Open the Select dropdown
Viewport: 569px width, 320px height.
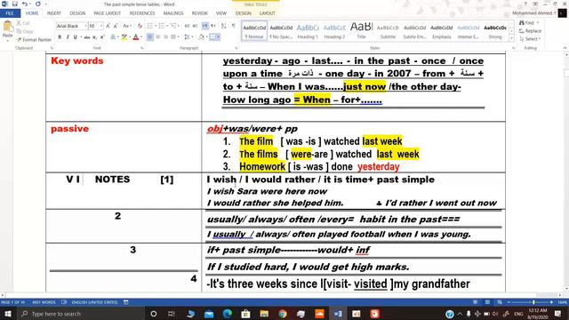tap(530, 39)
